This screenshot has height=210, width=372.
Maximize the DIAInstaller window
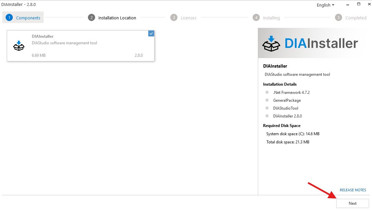pyautogui.click(x=359, y=4)
